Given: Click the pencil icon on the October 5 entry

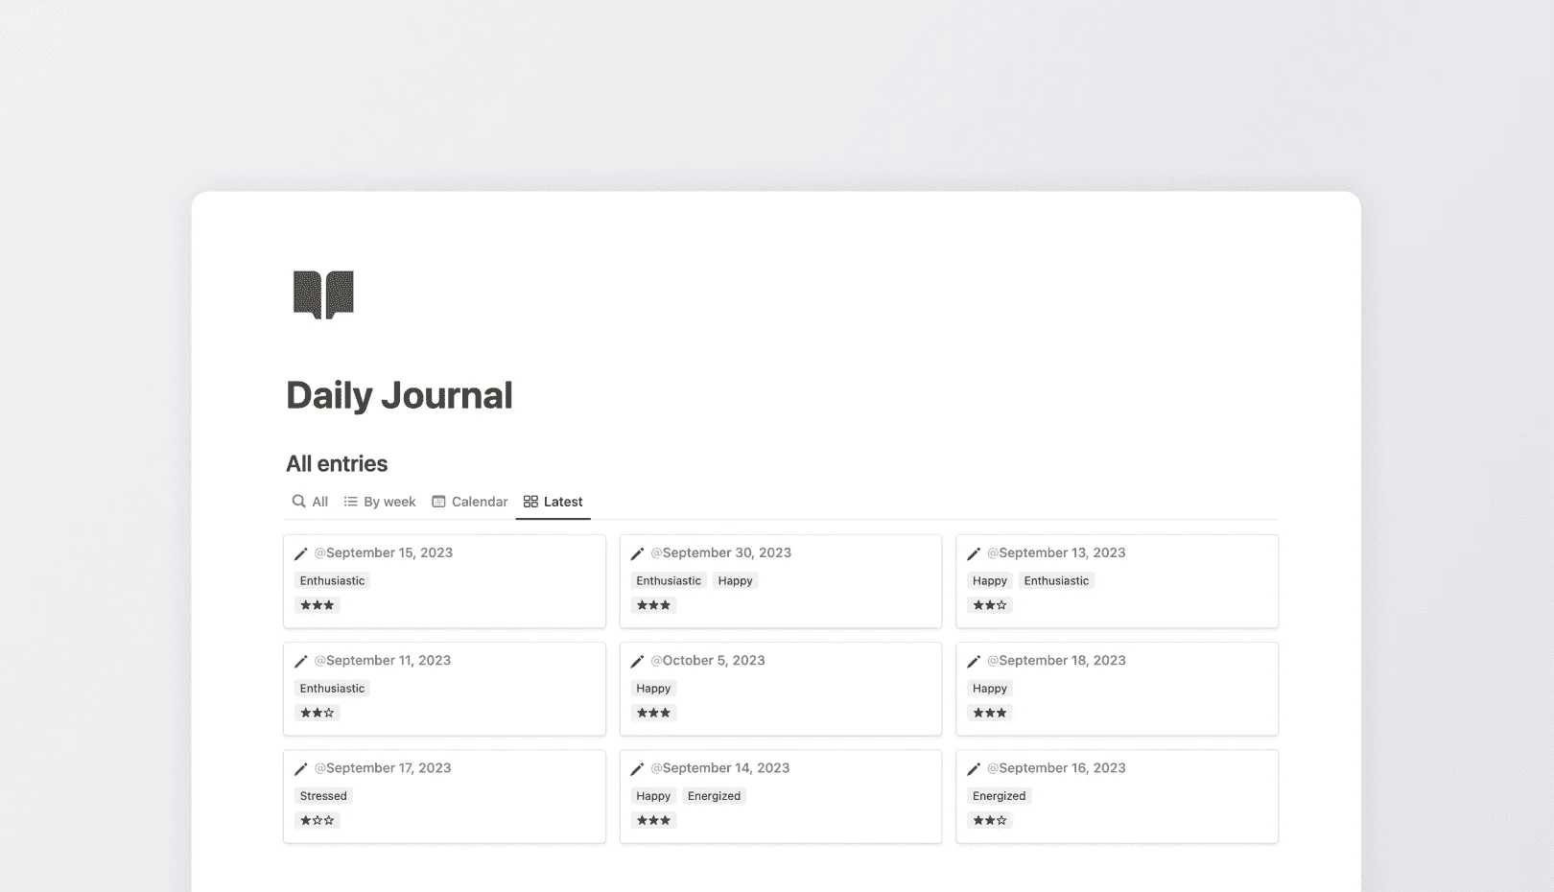Looking at the screenshot, I should click(638, 661).
